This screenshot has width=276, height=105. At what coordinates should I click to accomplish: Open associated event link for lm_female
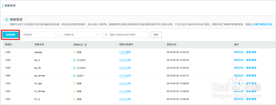click(125, 91)
